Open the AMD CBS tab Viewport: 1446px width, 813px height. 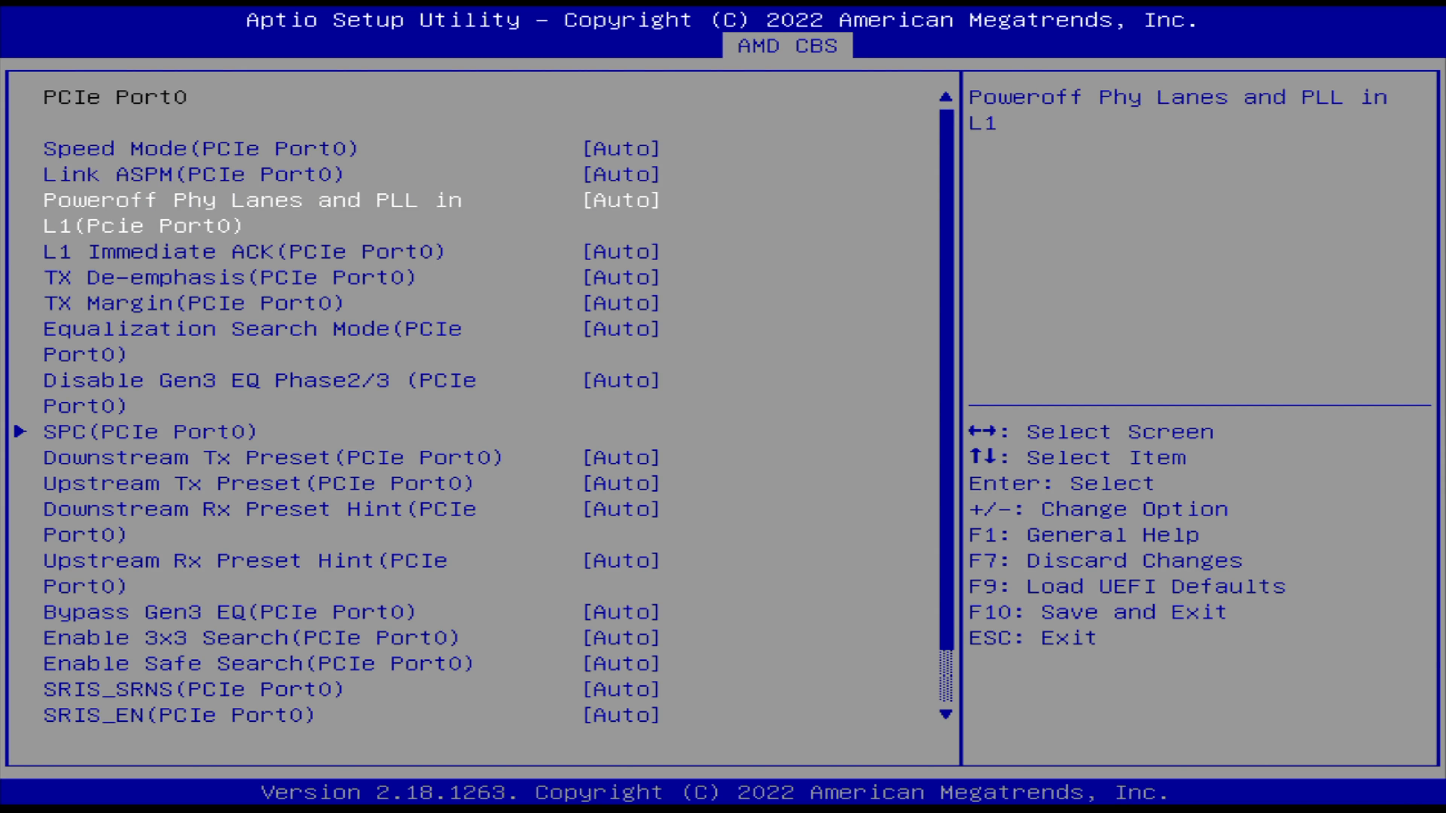[x=787, y=46]
